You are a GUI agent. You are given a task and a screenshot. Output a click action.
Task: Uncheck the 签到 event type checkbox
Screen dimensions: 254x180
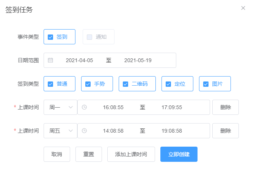coord(50,37)
